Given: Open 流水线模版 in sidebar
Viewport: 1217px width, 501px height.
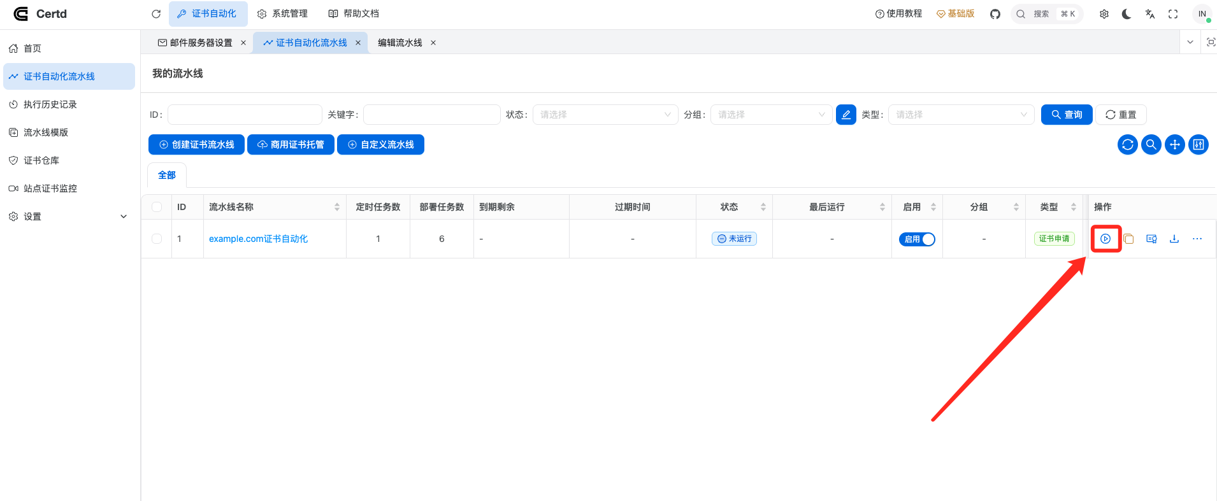Looking at the screenshot, I should click(69, 132).
